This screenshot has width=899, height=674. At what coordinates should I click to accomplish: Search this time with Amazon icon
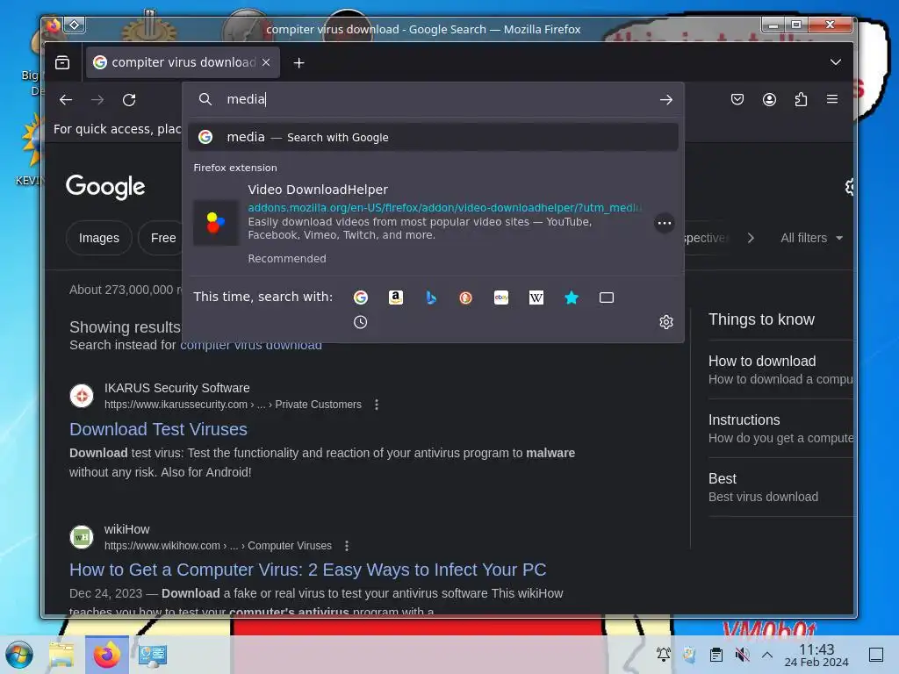(396, 298)
